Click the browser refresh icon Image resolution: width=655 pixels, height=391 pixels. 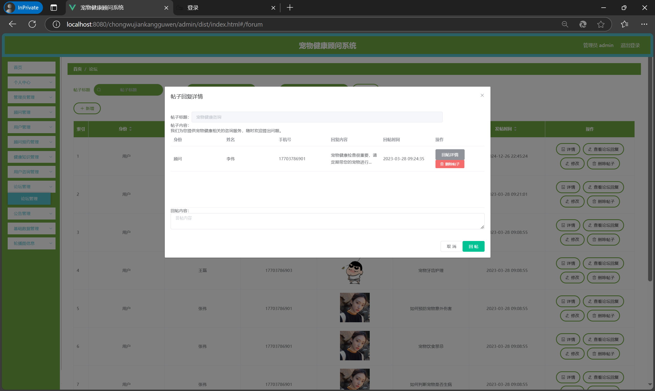pyautogui.click(x=32, y=24)
